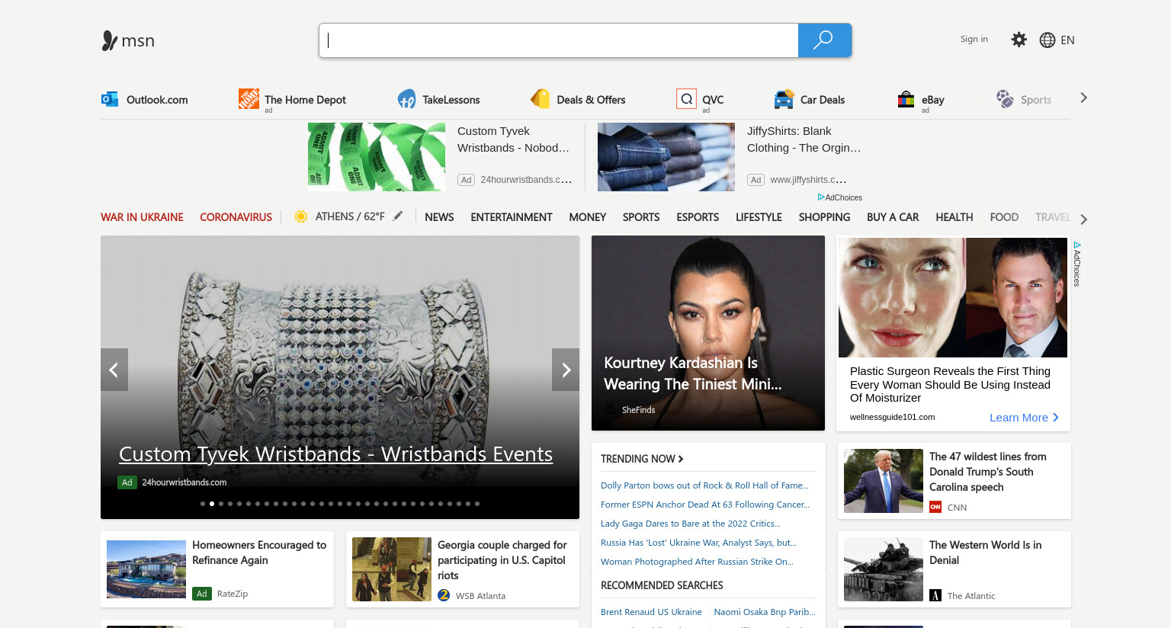Open settings via the gear icon
This screenshot has height=628, width=1171.
(x=1019, y=40)
